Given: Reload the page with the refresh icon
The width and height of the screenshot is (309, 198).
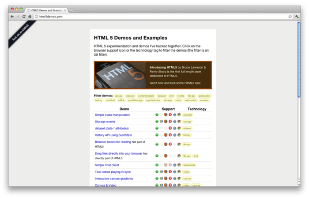Looking at the screenshot, I should [x=24, y=16].
